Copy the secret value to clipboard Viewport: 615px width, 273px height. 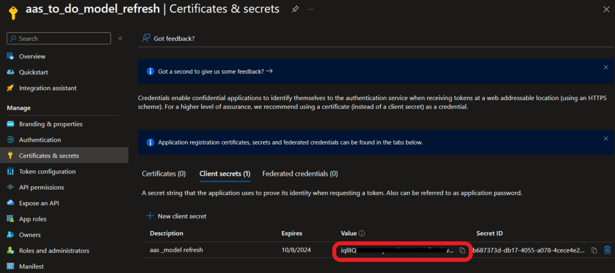462,250
